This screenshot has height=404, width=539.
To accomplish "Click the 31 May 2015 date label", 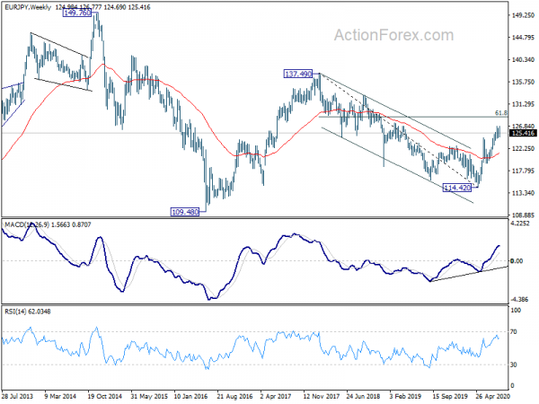I will 148,396.
